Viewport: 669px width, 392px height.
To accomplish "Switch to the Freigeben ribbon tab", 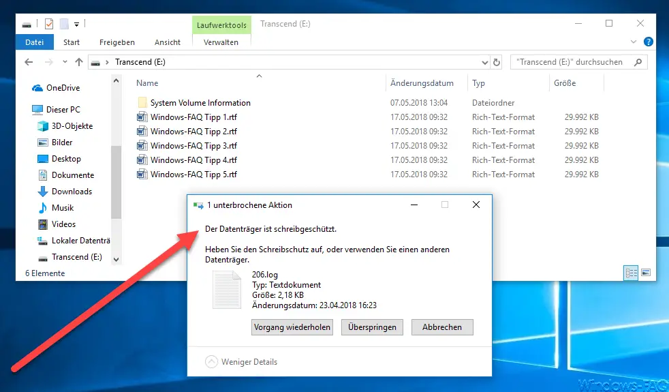I will (117, 42).
